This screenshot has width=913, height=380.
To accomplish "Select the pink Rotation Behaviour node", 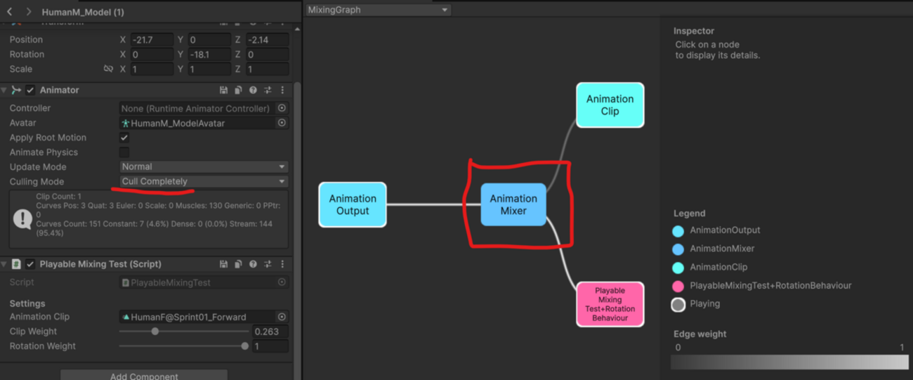I will point(610,304).
